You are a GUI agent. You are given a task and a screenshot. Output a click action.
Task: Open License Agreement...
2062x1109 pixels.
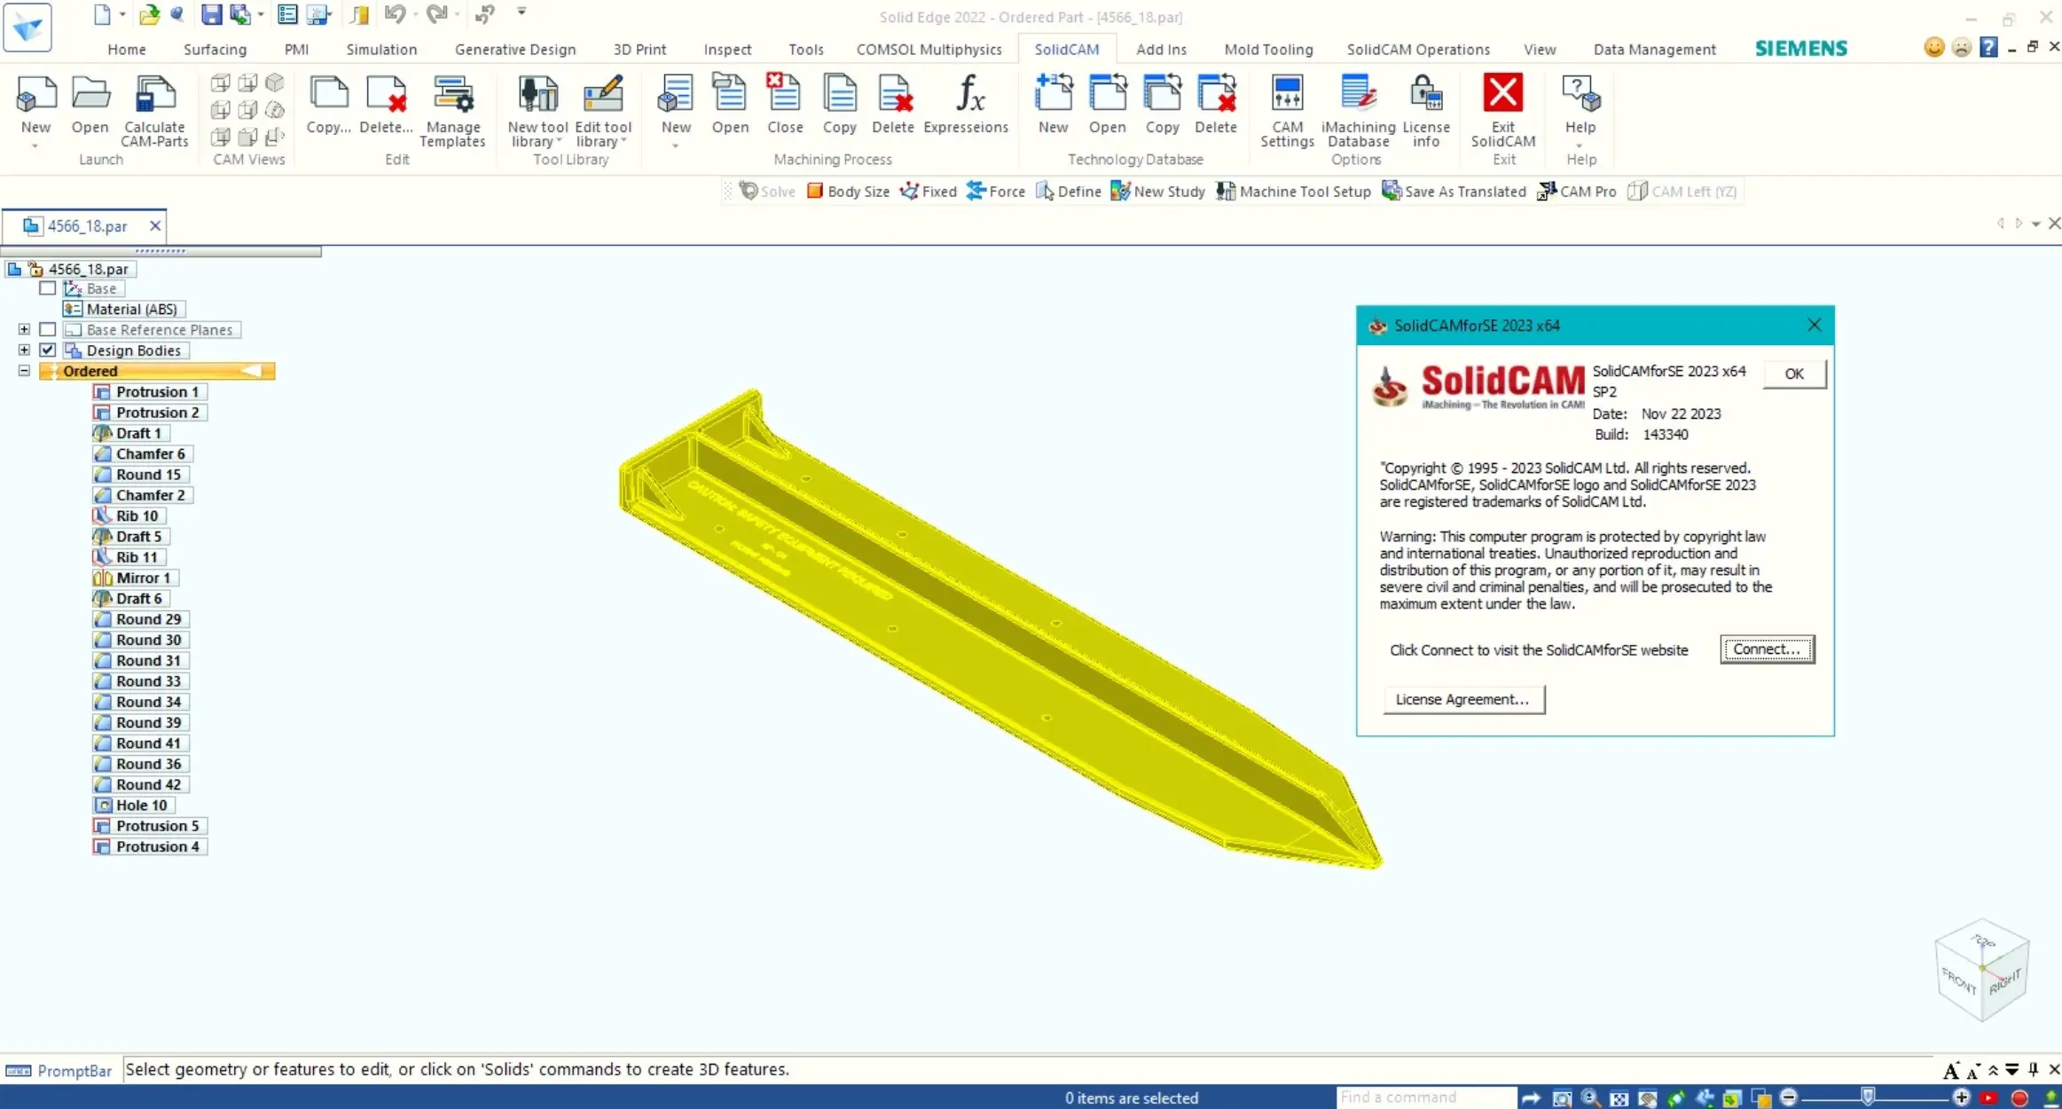[1462, 699]
